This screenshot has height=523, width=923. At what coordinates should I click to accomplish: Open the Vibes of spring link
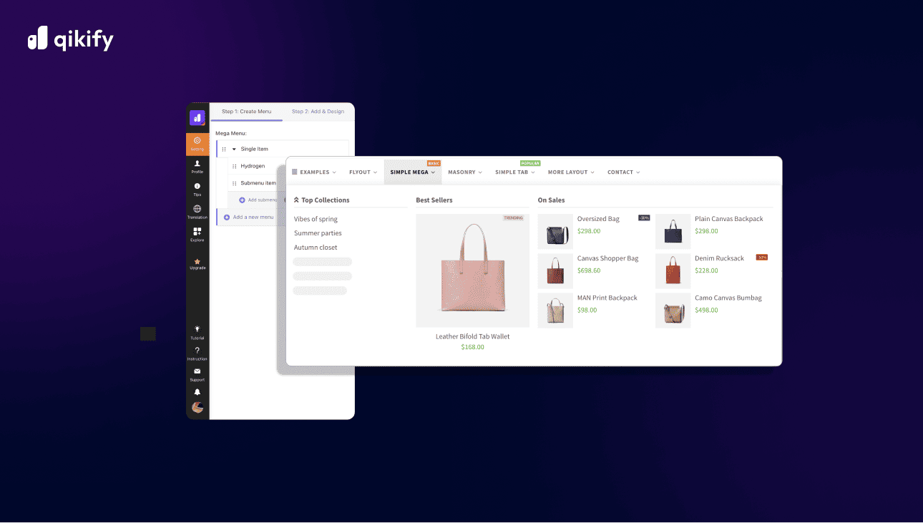coord(315,219)
